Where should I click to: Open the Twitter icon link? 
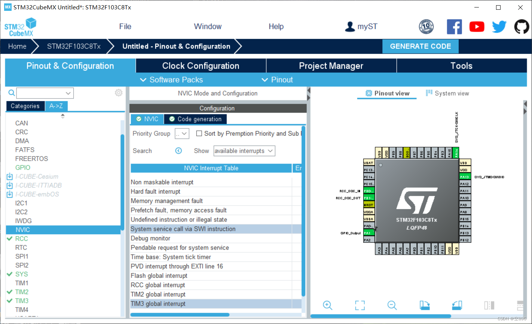[499, 27]
